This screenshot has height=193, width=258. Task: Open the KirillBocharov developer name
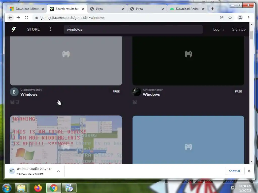click(x=152, y=90)
